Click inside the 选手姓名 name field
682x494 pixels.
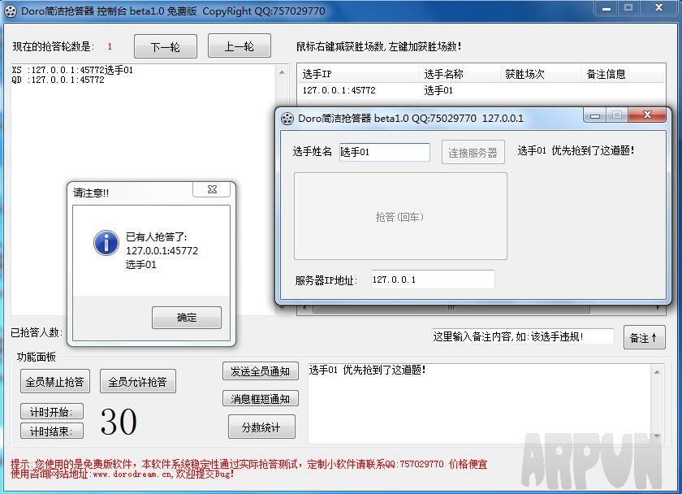coord(384,152)
